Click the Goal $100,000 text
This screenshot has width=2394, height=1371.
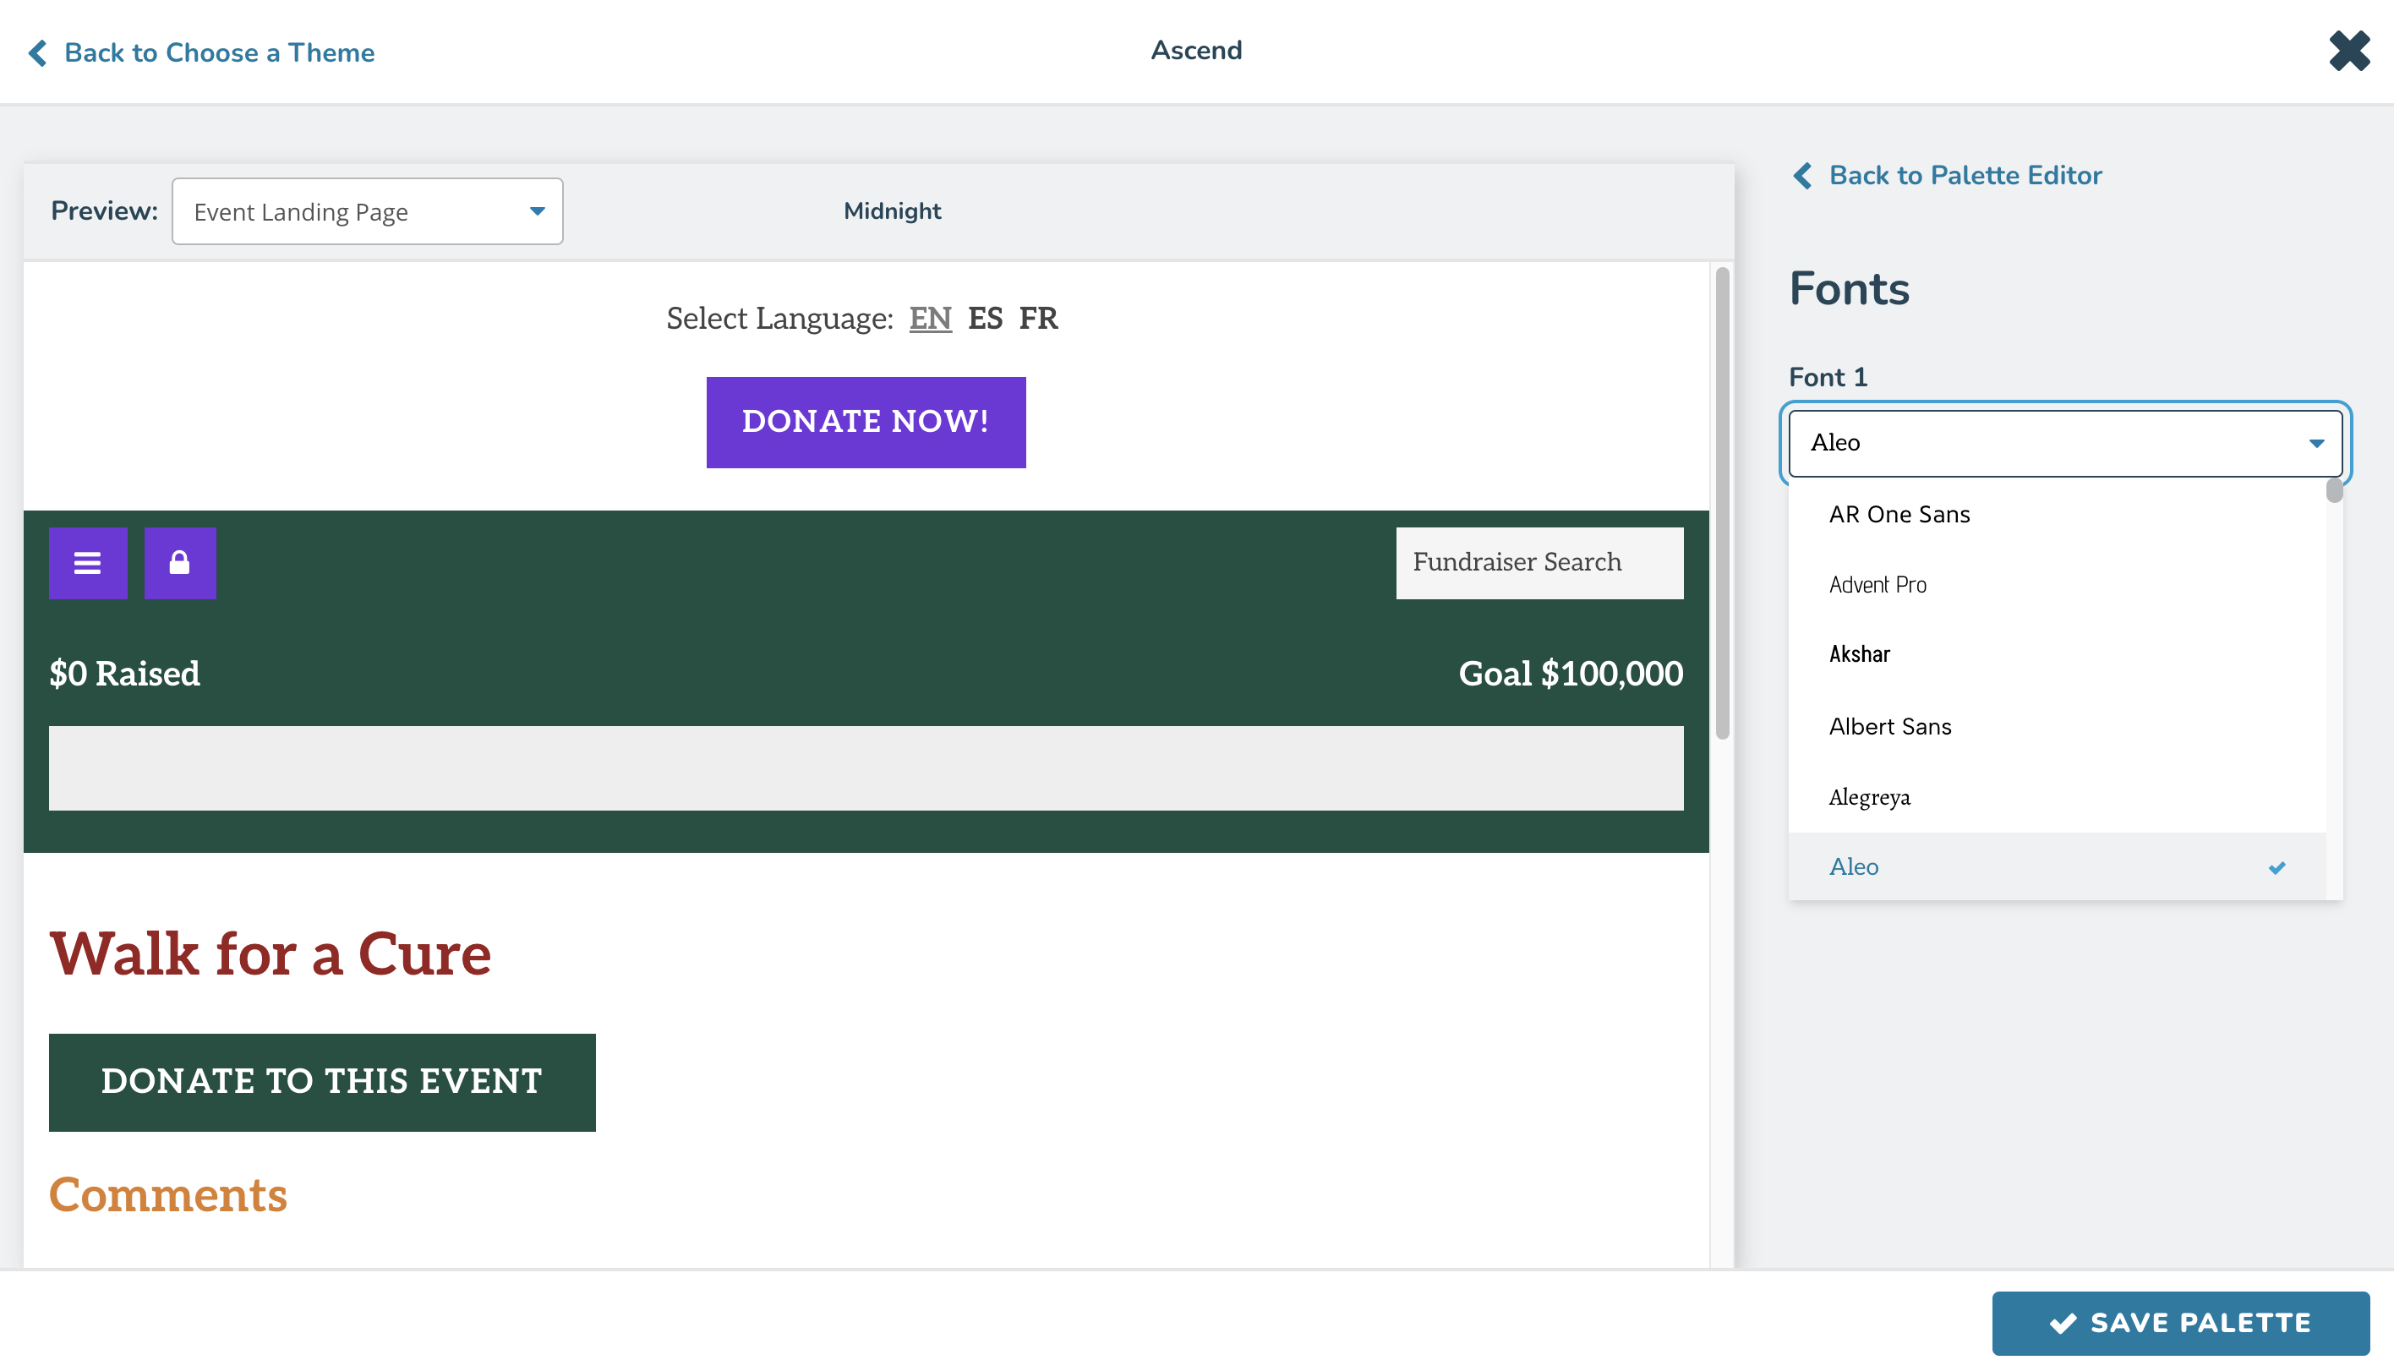(1571, 675)
